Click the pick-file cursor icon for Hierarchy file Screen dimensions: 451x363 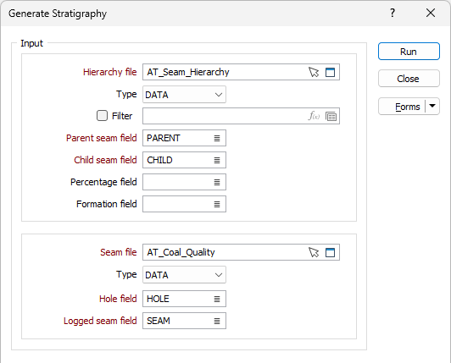[x=314, y=72]
